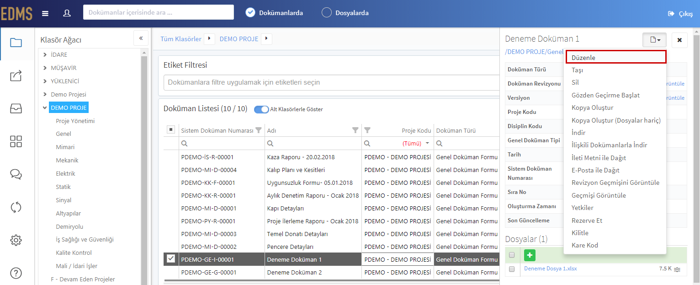Open the folders section in left sidebar
This screenshot has height=285, width=700.
point(16,43)
